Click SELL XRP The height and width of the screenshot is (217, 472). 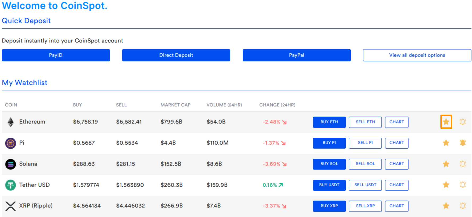365,206
